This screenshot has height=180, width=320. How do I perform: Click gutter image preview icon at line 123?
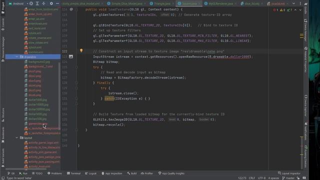[x=71, y=56]
